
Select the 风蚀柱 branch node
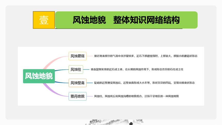[76, 69]
